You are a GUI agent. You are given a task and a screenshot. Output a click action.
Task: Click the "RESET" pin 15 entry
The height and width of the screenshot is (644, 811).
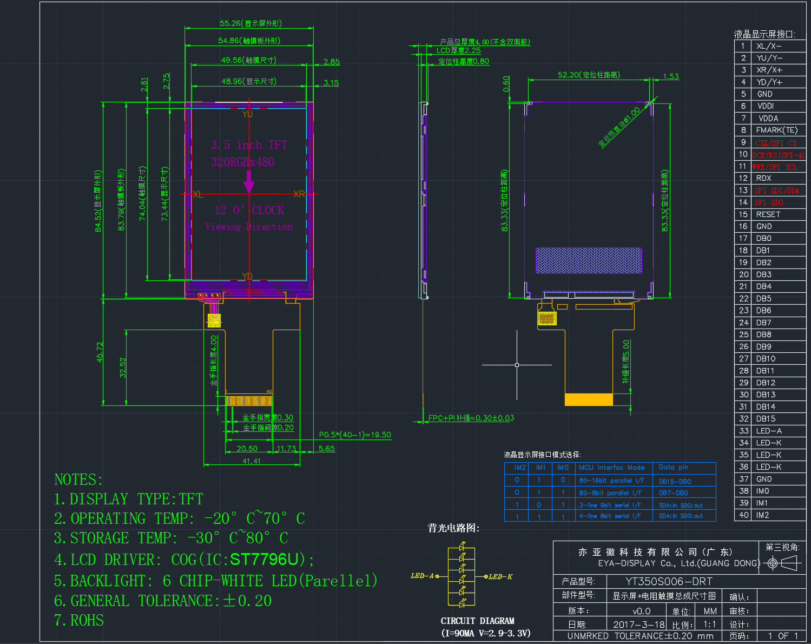click(x=768, y=214)
